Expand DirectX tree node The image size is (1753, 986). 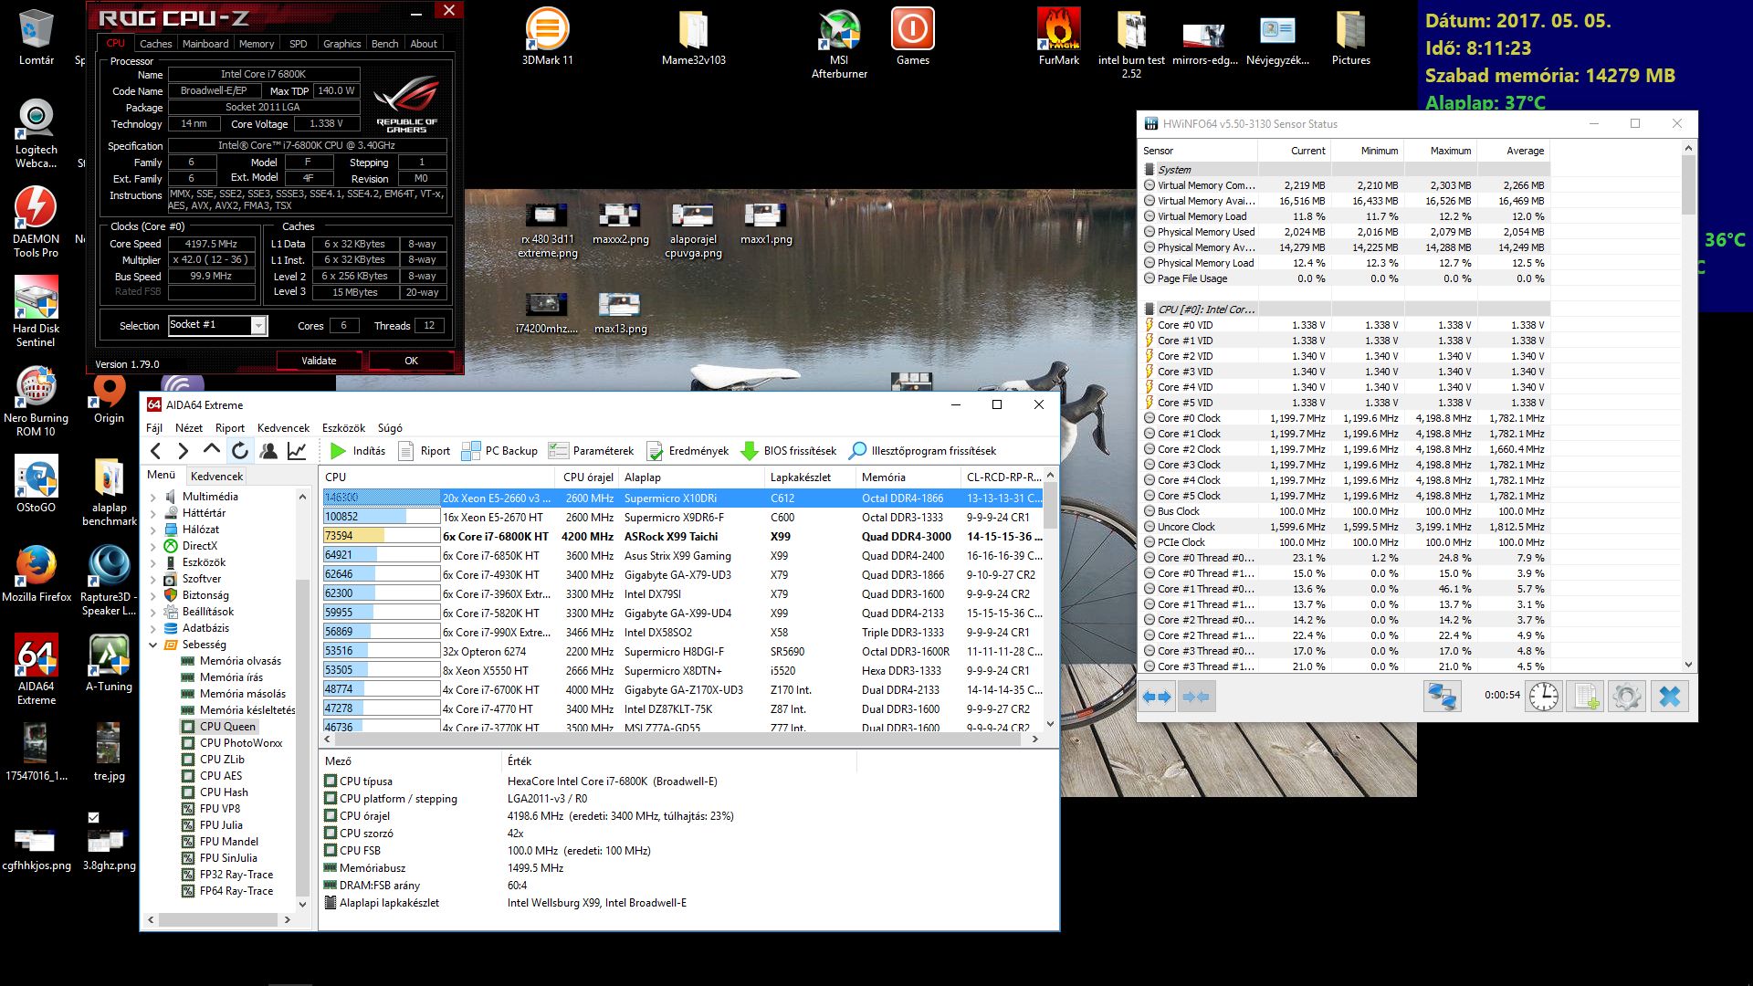coord(153,547)
